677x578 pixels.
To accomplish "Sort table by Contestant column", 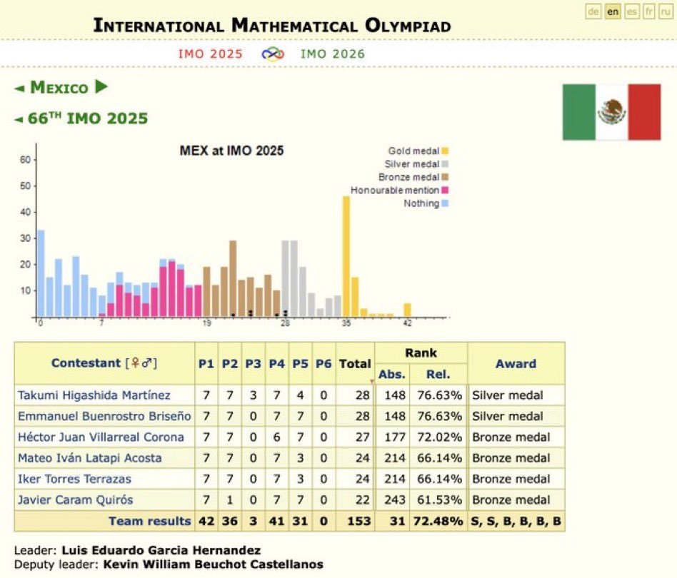I will pyautogui.click(x=86, y=363).
